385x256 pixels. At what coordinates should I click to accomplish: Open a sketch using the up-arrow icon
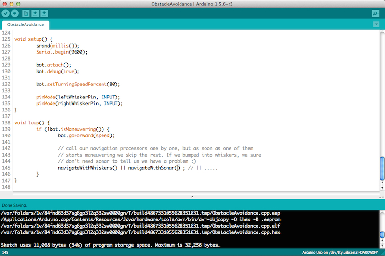click(35, 13)
